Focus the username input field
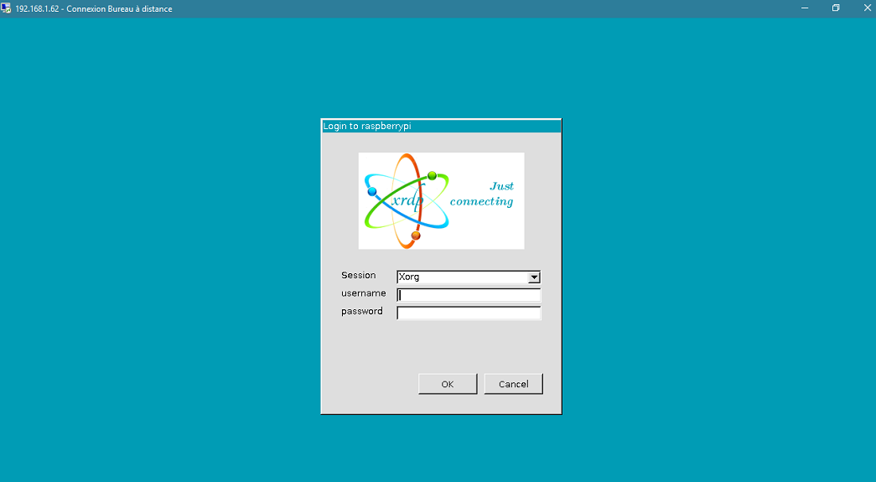The height and width of the screenshot is (482, 876). point(469,295)
